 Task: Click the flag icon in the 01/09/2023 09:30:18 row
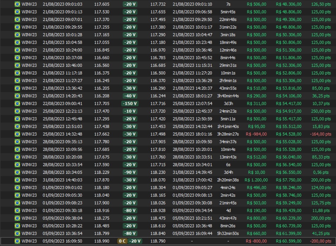pyautogui.click(x=17, y=211)
